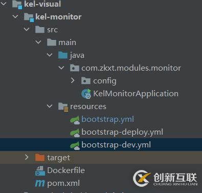Screen dimensions: 202x193
Task: Click the resources folder icon
Action: 63,107
